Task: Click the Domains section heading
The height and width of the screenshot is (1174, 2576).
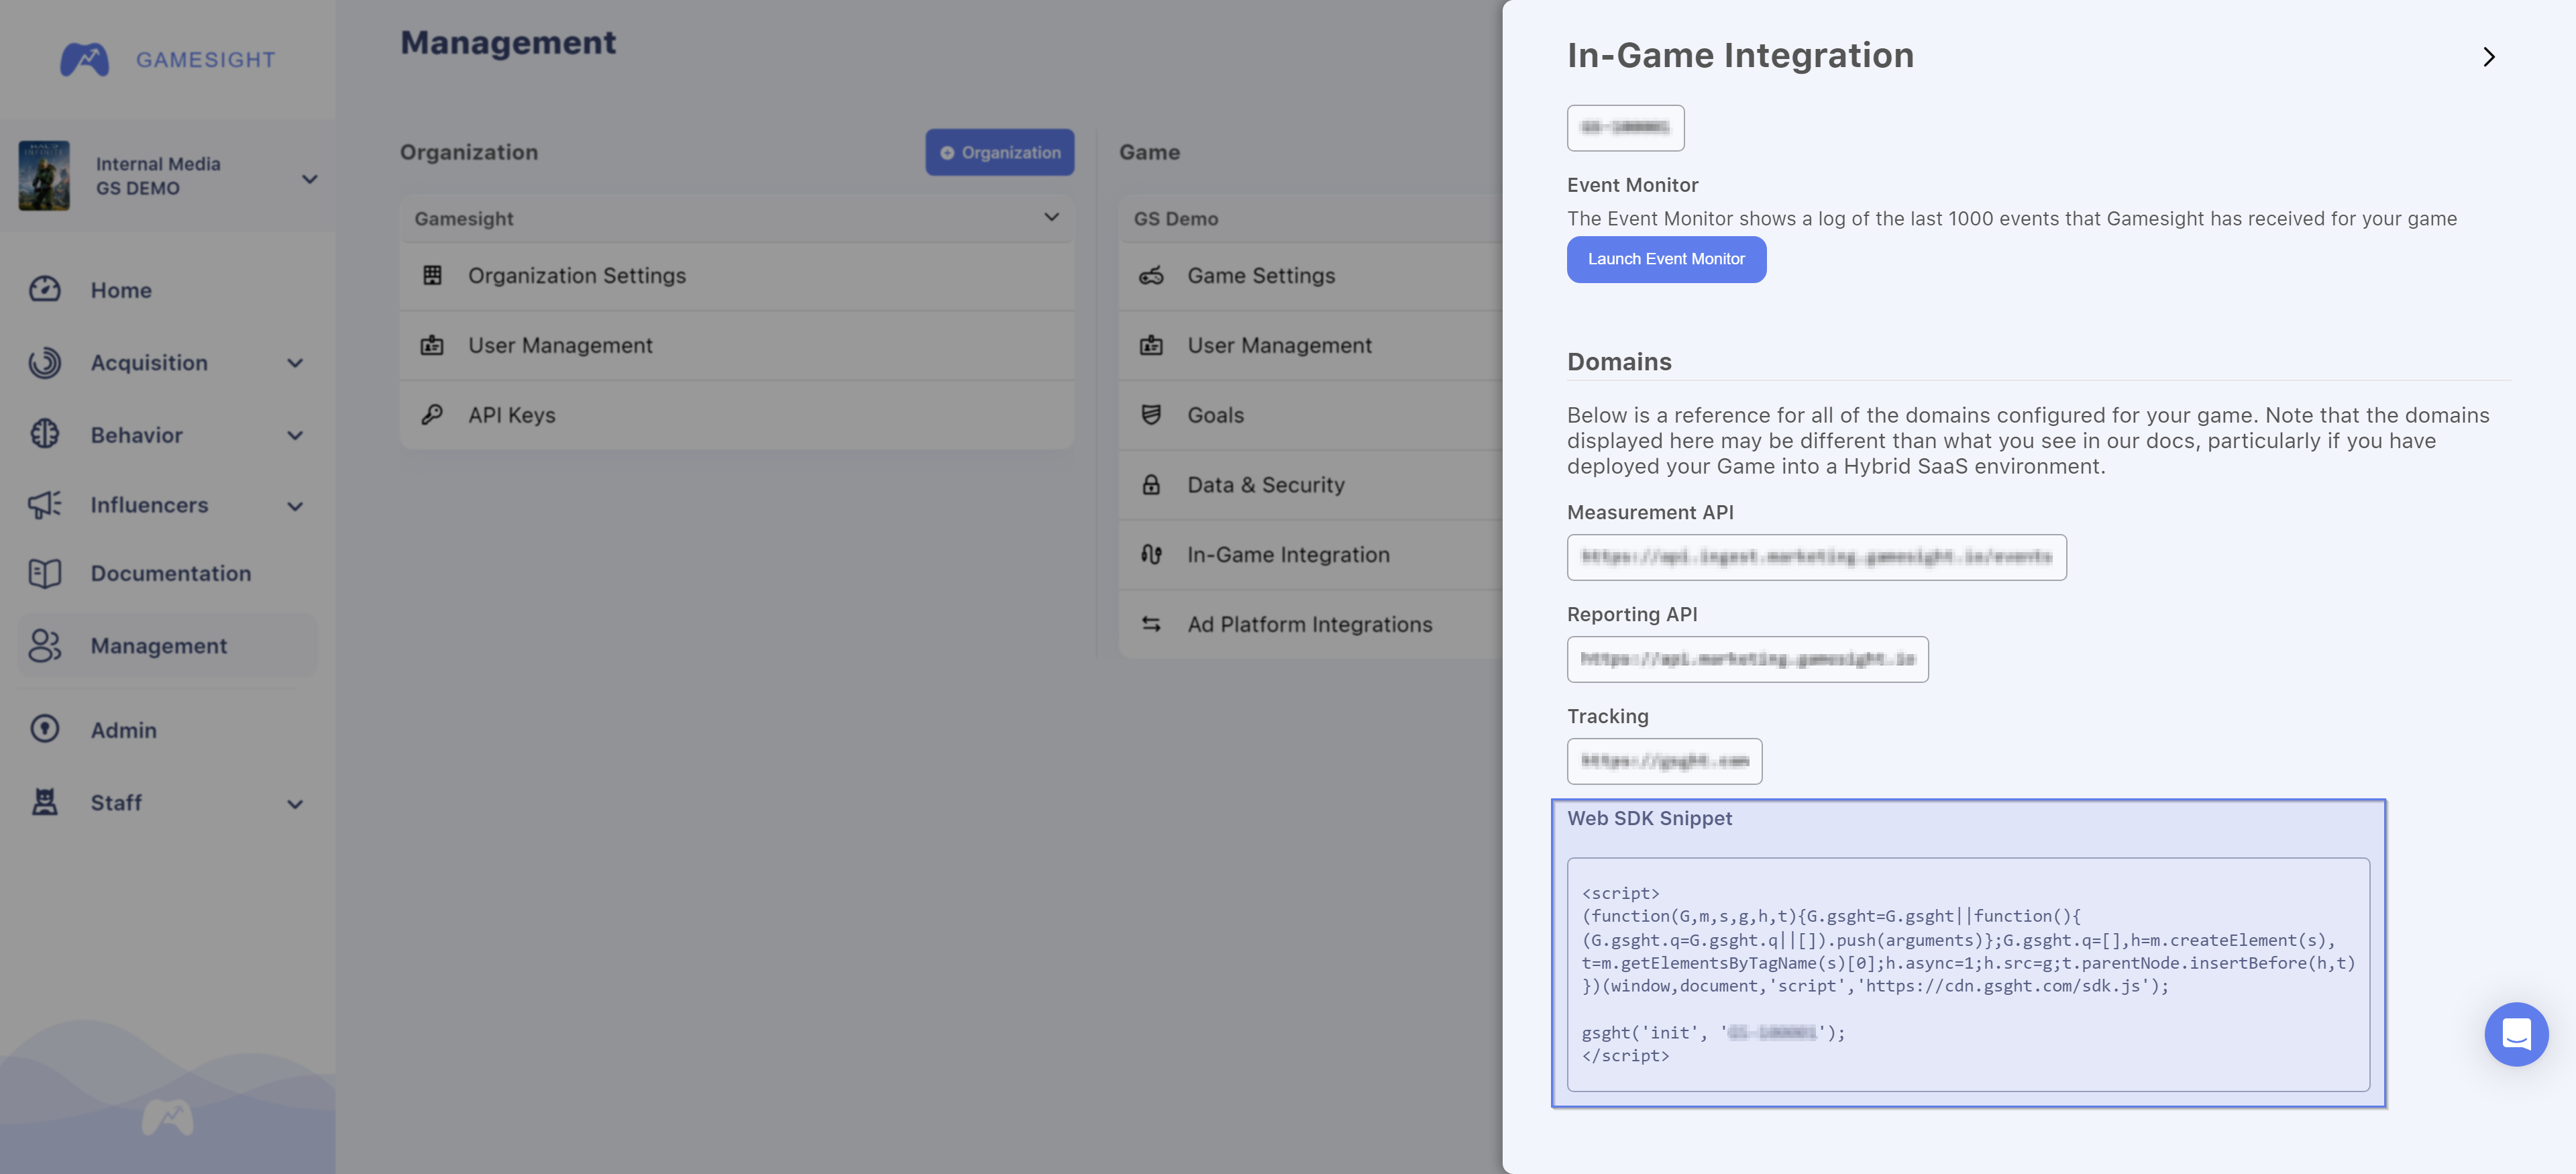Action: pyautogui.click(x=1619, y=361)
